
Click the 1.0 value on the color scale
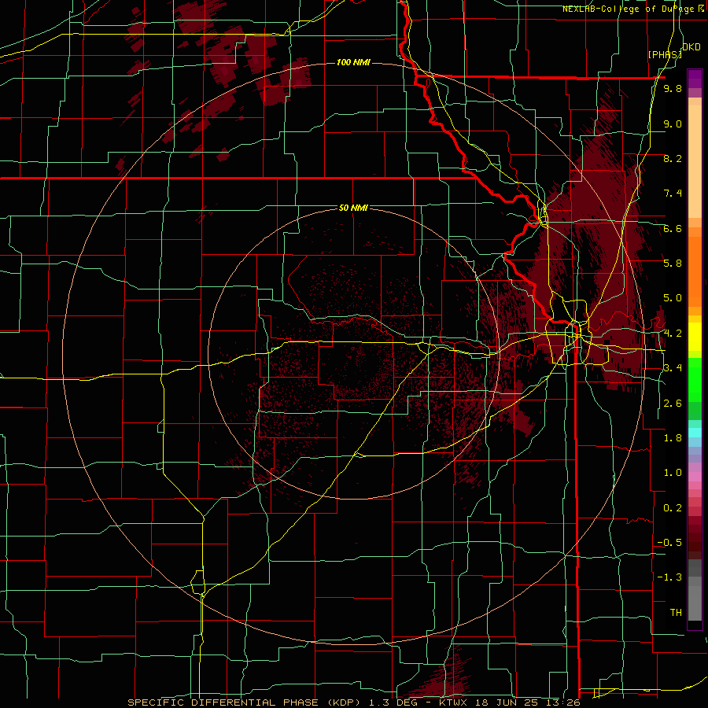click(673, 473)
